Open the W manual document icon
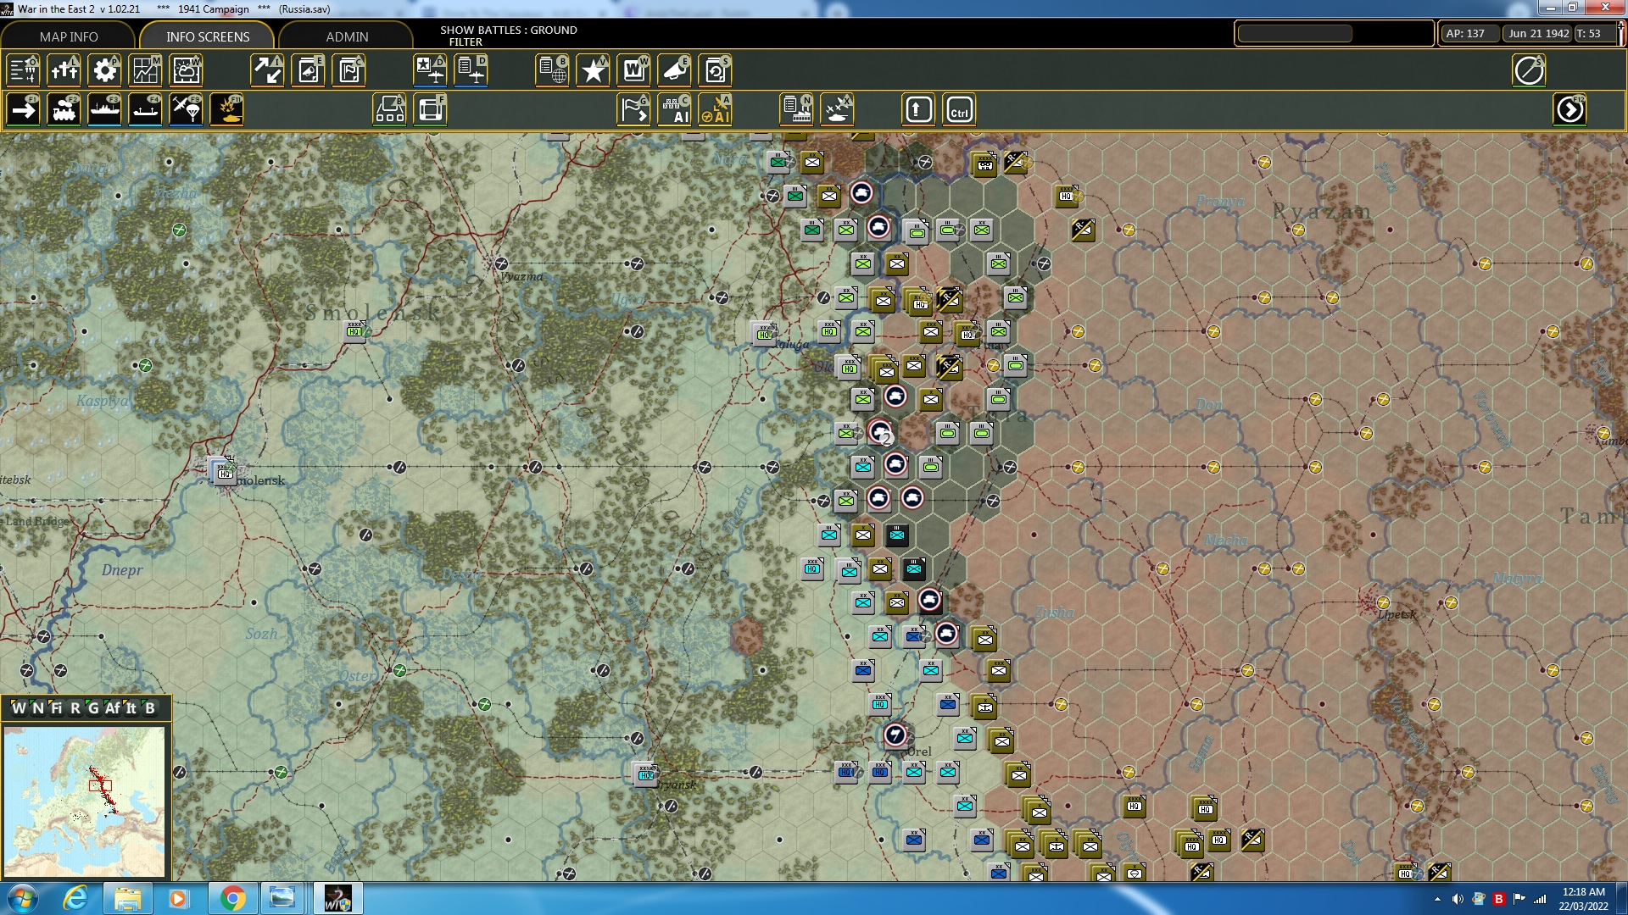Screen dimensions: 1628x915 633,70
